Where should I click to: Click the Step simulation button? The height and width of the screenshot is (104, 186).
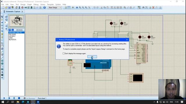coord(9,98)
